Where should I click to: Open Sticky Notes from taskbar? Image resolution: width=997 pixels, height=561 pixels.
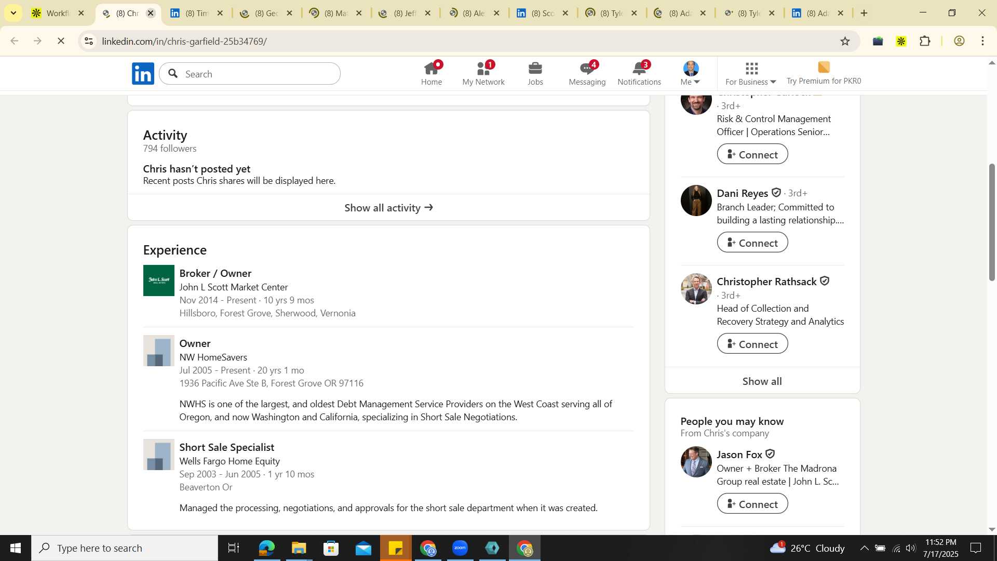tap(396, 548)
